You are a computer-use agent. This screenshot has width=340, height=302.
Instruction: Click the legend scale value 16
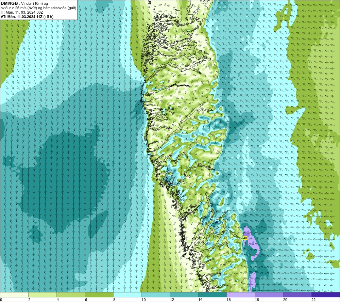pyautogui.click(x=228, y=300)
